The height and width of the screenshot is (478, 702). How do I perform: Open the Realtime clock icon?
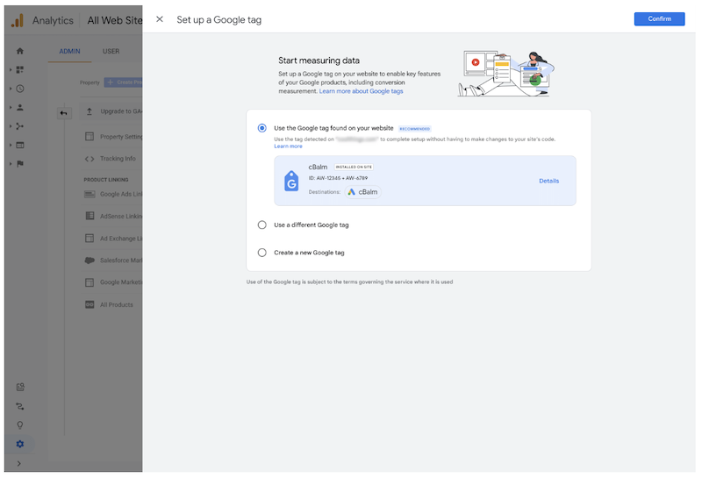(x=19, y=89)
